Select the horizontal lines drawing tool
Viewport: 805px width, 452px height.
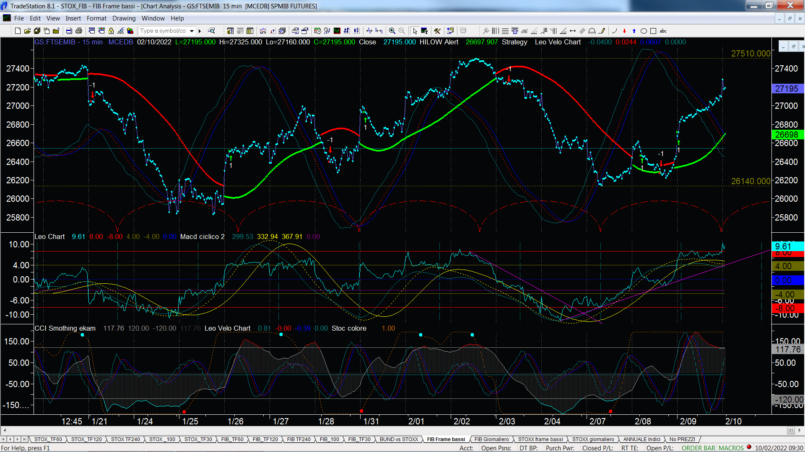505,31
